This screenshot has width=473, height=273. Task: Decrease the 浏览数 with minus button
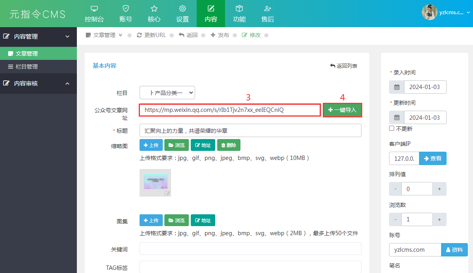tap(395, 219)
